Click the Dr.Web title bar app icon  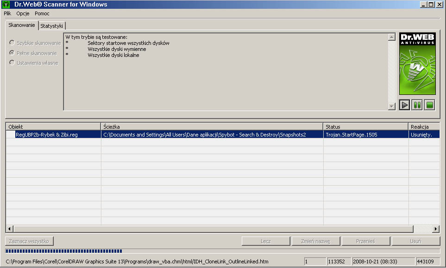(6, 5)
